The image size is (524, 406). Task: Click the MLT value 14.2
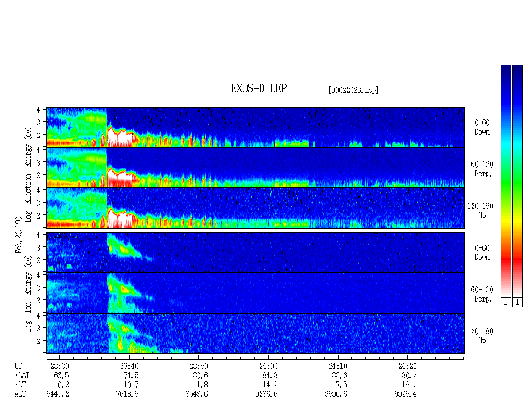click(x=270, y=385)
